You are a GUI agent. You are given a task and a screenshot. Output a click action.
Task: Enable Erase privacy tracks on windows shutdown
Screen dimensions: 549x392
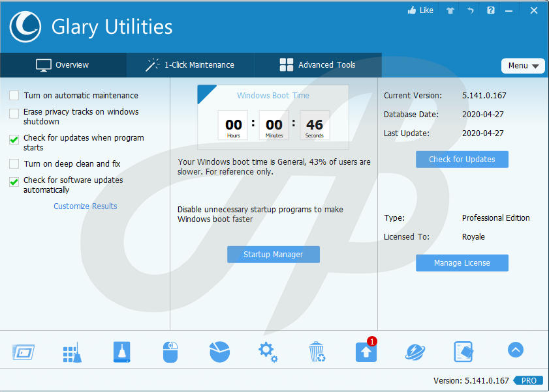(x=14, y=113)
